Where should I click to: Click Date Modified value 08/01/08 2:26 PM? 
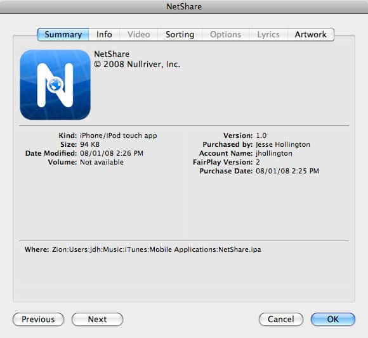pos(112,153)
